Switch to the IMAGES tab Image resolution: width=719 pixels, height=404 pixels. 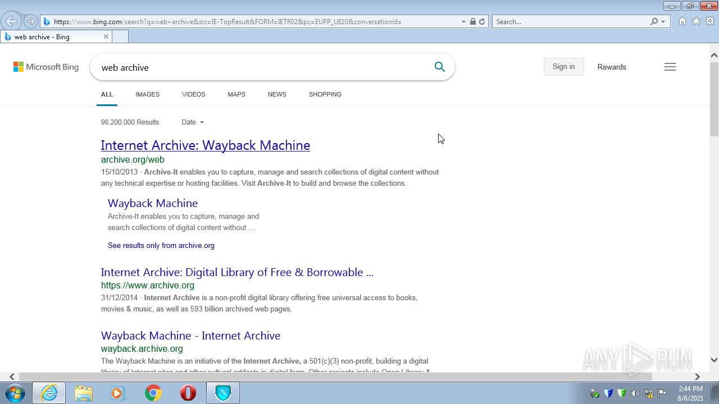pyautogui.click(x=147, y=94)
